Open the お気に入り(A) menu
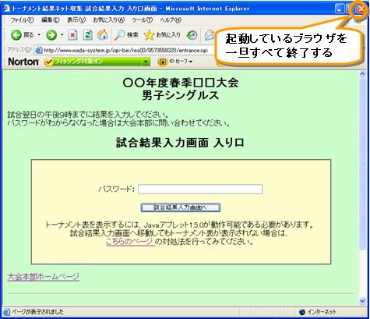The height and width of the screenshot is (319, 370). [x=109, y=20]
